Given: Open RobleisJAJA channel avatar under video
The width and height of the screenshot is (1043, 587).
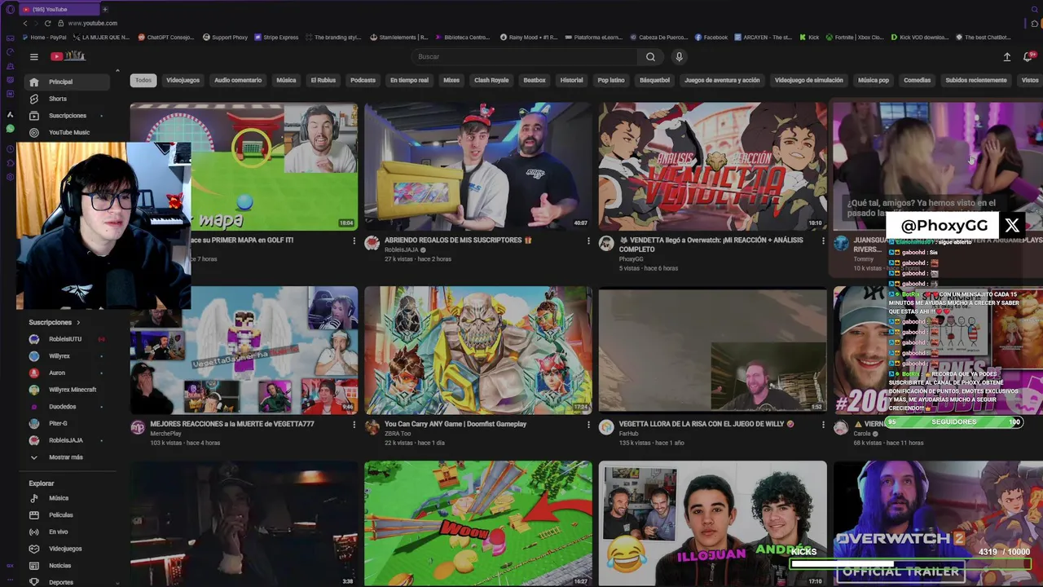Looking at the screenshot, I should pyautogui.click(x=372, y=243).
